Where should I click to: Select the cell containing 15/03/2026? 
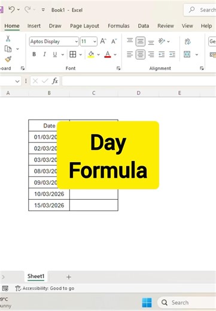[x=49, y=205]
